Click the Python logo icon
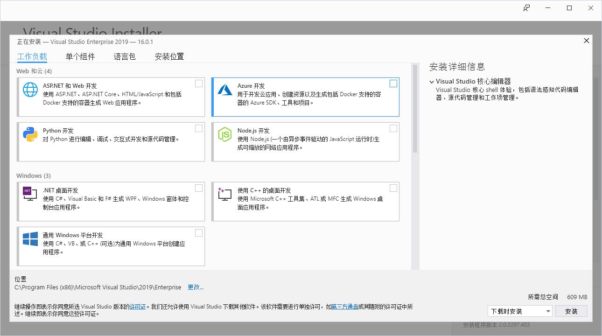The height and width of the screenshot is (336, 602). (x=30, y=134)
